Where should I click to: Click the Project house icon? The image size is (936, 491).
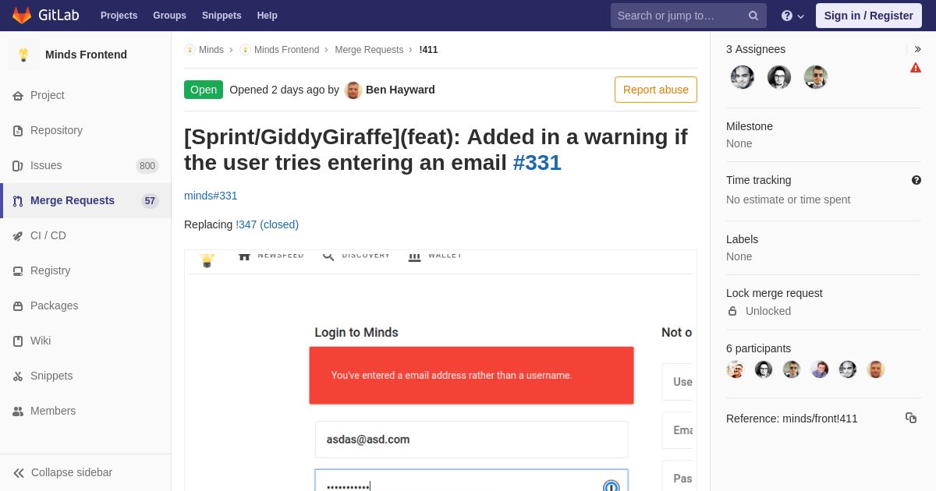pos(18,95)
